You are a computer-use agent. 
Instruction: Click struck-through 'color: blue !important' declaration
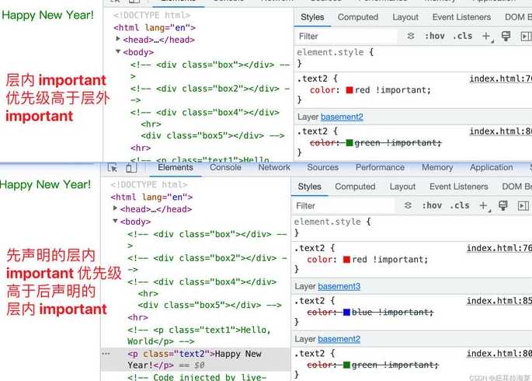click(x=370, y=312)
